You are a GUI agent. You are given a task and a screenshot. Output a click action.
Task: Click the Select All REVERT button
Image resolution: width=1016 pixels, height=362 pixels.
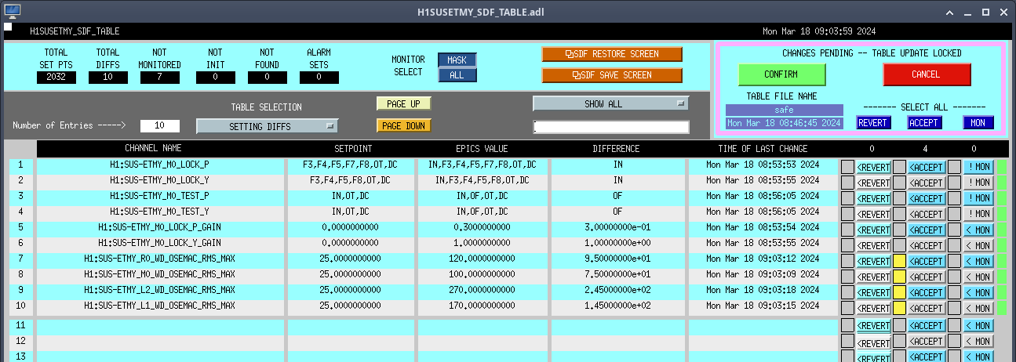tap(873, 123)
